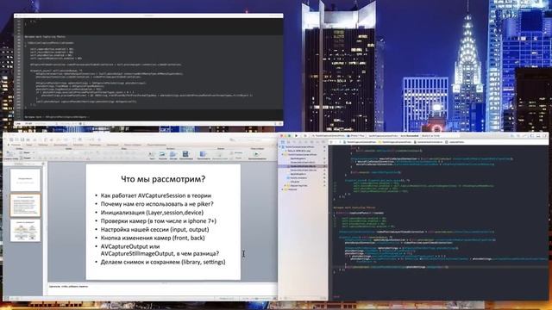Screen dimensions: 552x310
Task: Open the Media insert icon in PowerPoint ribbon
Action: [x=185, y=153]
